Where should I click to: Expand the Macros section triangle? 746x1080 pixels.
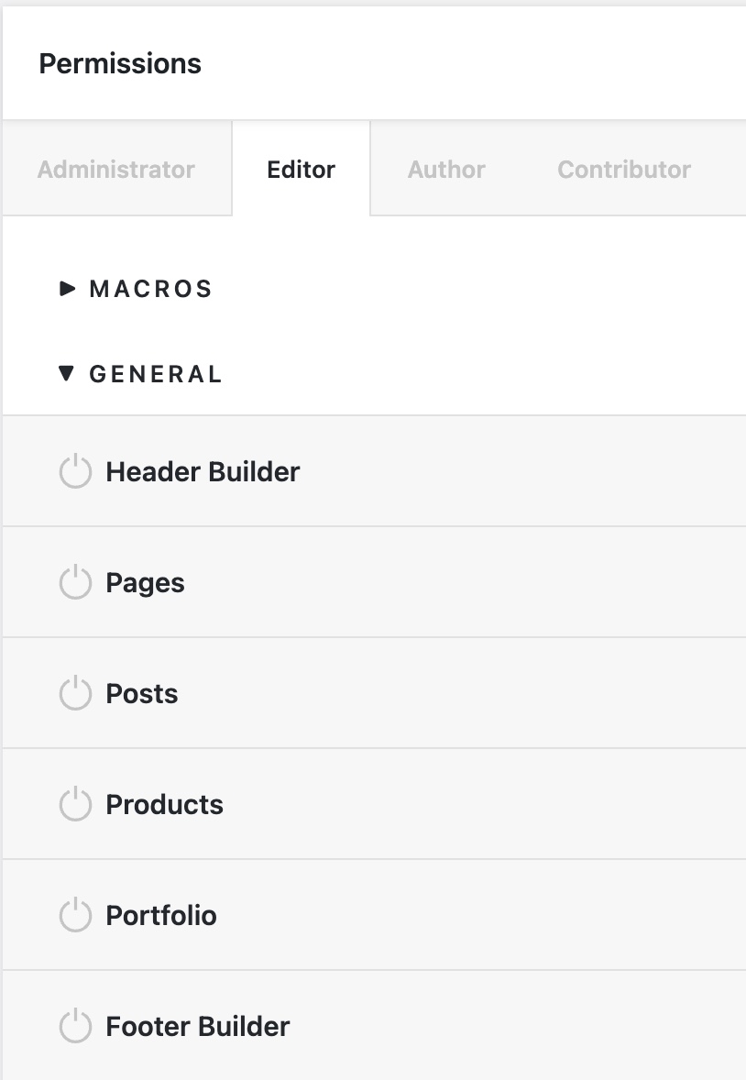tap(67, 289)
